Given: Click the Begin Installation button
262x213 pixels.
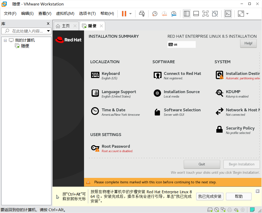Looking at the screenshot, I should 241,164.
